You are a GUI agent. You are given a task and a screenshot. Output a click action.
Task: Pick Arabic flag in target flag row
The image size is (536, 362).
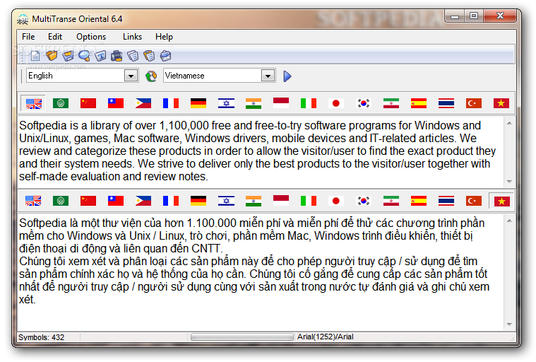click(x=61, y=201)
